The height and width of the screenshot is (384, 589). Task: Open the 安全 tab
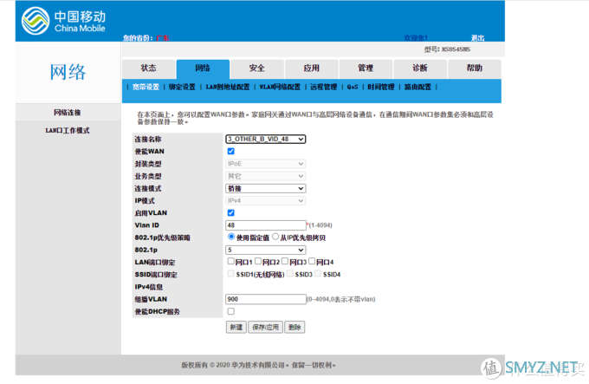click(x=257, y=68)
